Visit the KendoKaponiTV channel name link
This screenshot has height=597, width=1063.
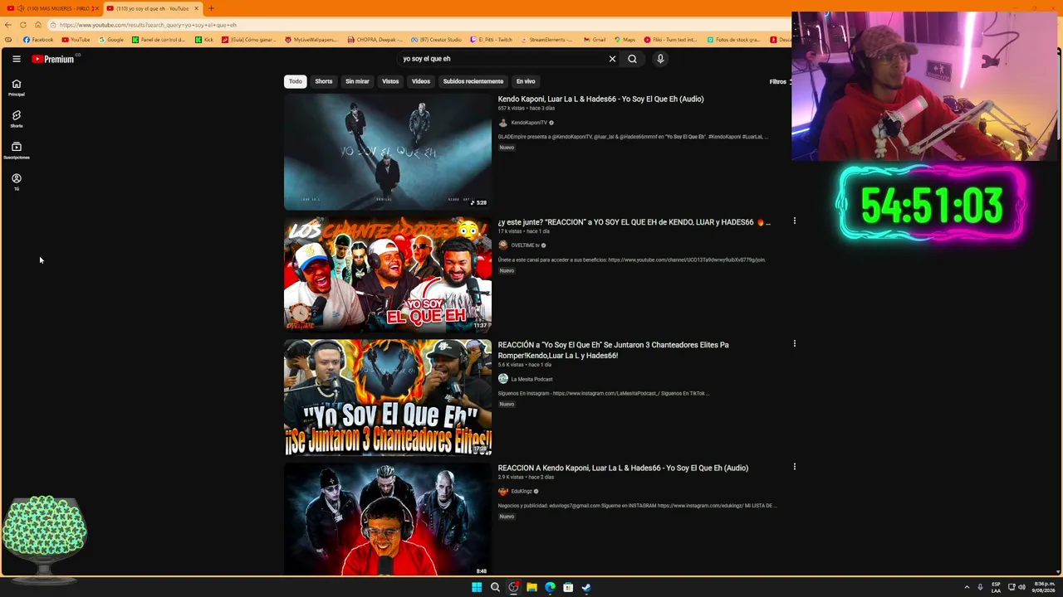coord(529,123)
